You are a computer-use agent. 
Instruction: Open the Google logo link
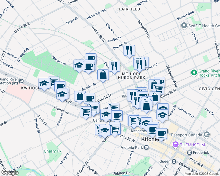coord(10,173)
